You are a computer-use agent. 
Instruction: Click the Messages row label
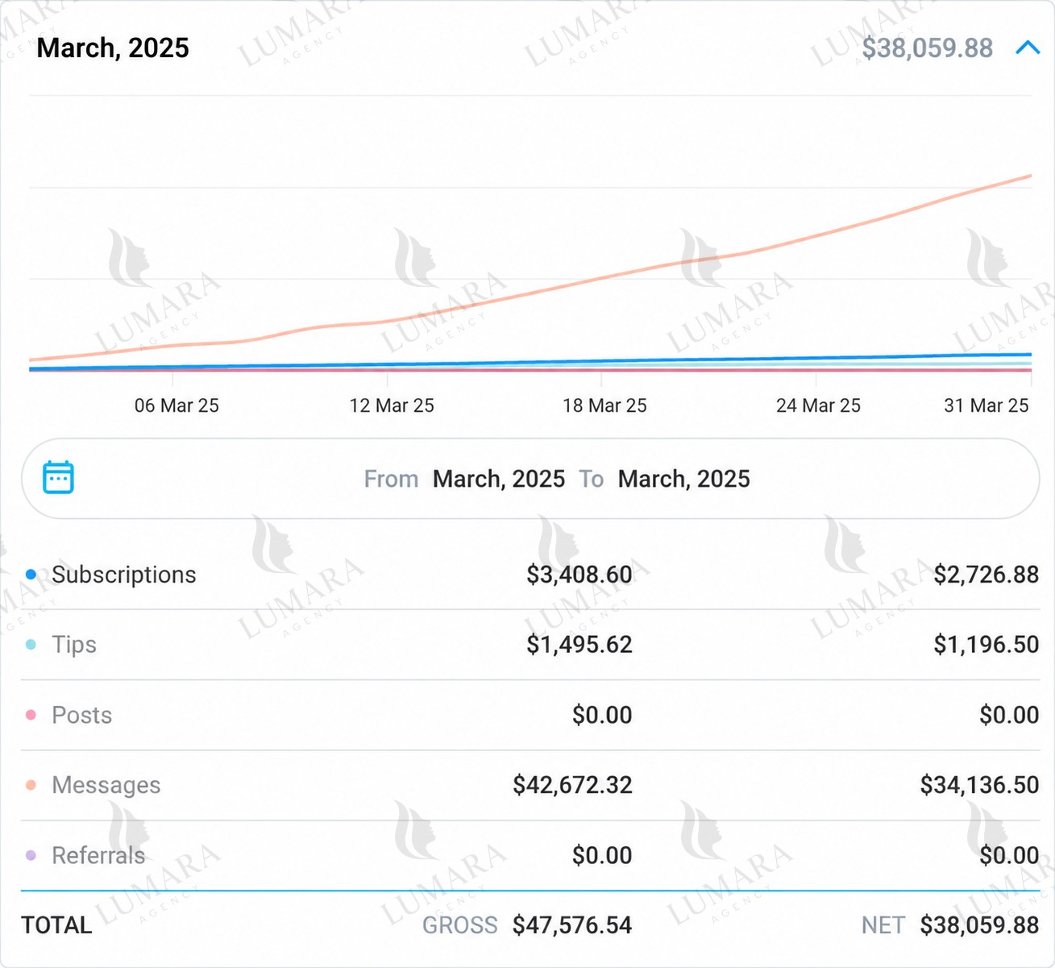pos(106,785)
